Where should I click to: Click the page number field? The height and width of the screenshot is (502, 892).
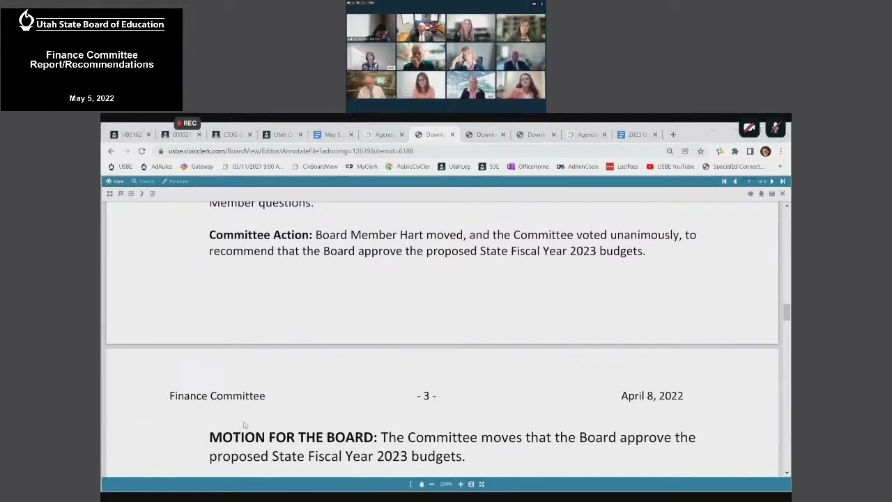[749, 181]
